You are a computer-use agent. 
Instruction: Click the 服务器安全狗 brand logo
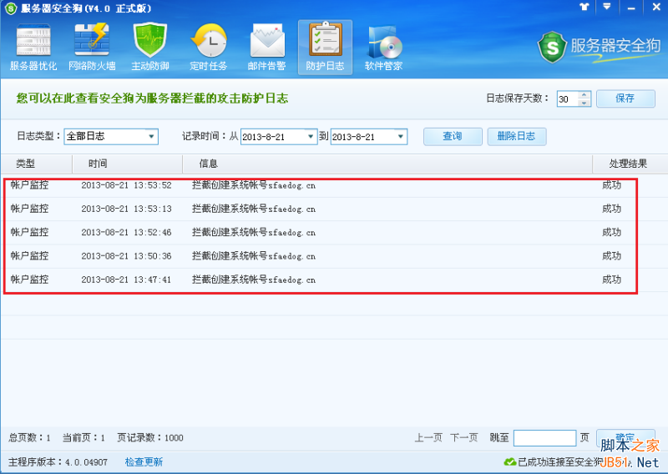(x=599, y=47)
